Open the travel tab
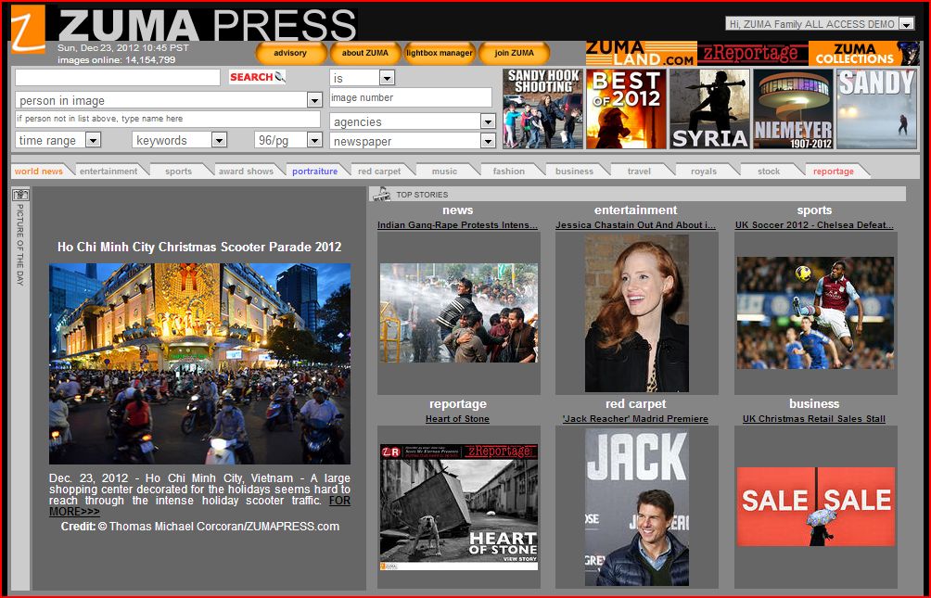Viewport: 931px width, 598px height. point(640,171)
